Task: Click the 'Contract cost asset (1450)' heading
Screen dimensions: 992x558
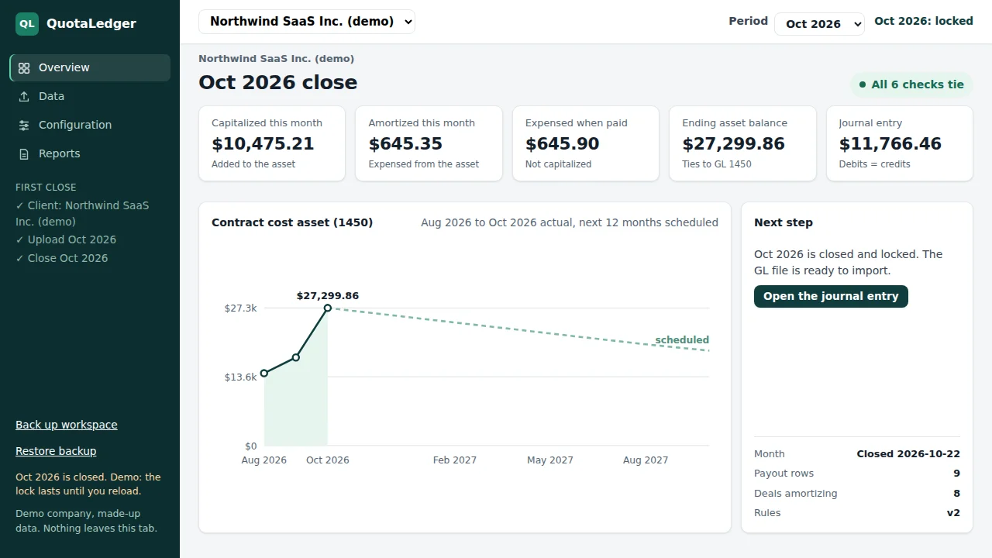Action: point(292,222)
